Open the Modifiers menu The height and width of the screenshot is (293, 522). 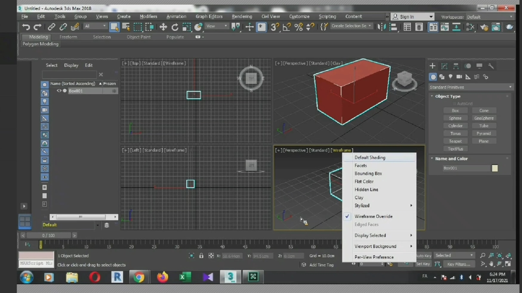tap(148, 17)
